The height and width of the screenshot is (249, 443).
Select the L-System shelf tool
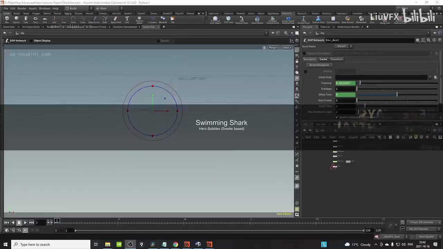tap(152, 20)
